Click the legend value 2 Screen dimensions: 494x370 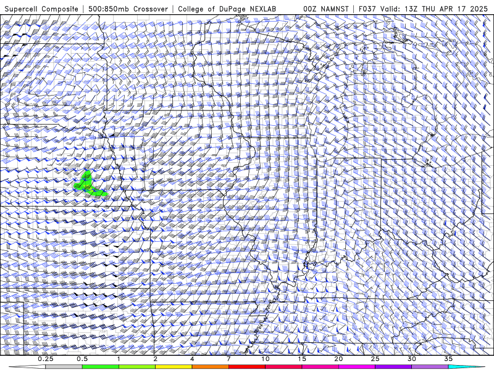[x=156, y=359]
